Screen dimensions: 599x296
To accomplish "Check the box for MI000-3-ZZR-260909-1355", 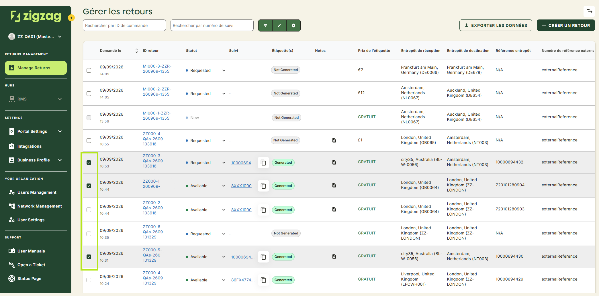I will pos(89,70).
